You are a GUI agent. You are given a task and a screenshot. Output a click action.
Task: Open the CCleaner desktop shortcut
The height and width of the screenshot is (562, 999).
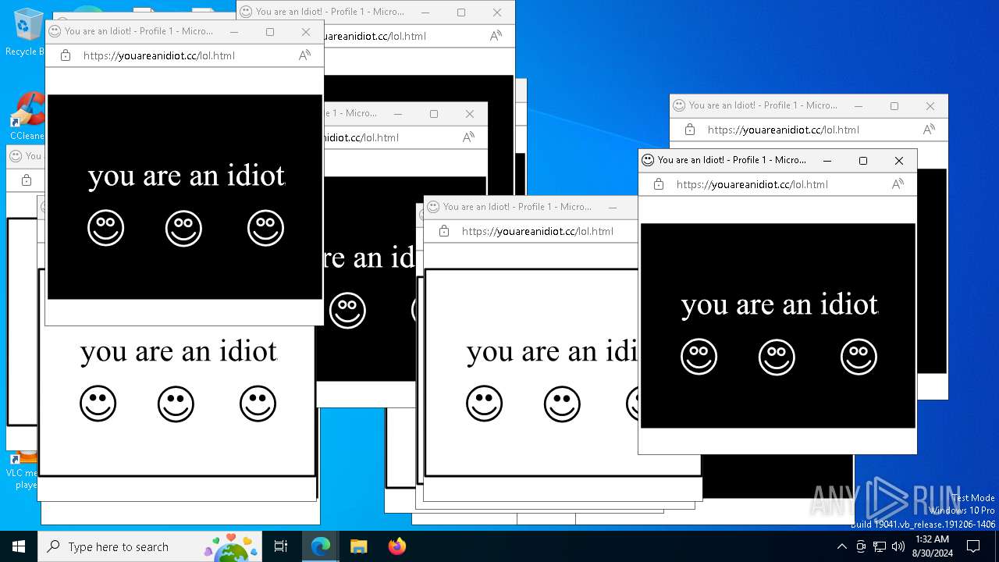coord(27,117)
